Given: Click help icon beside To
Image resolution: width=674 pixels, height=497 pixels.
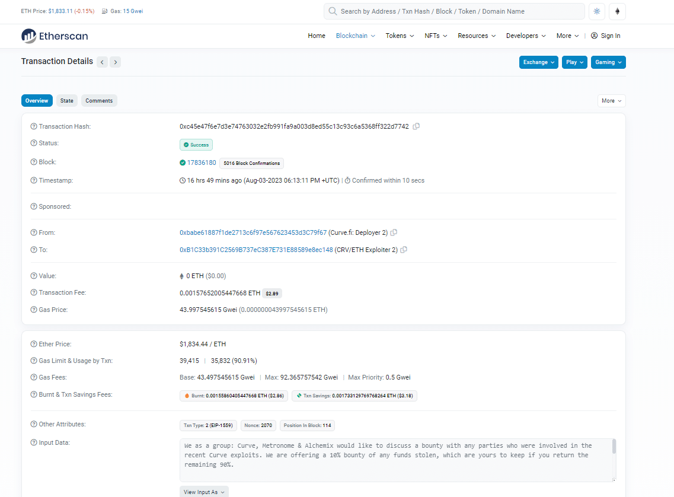Looking at the screenshot, I should pyautogui.click(x=34, y=250).
